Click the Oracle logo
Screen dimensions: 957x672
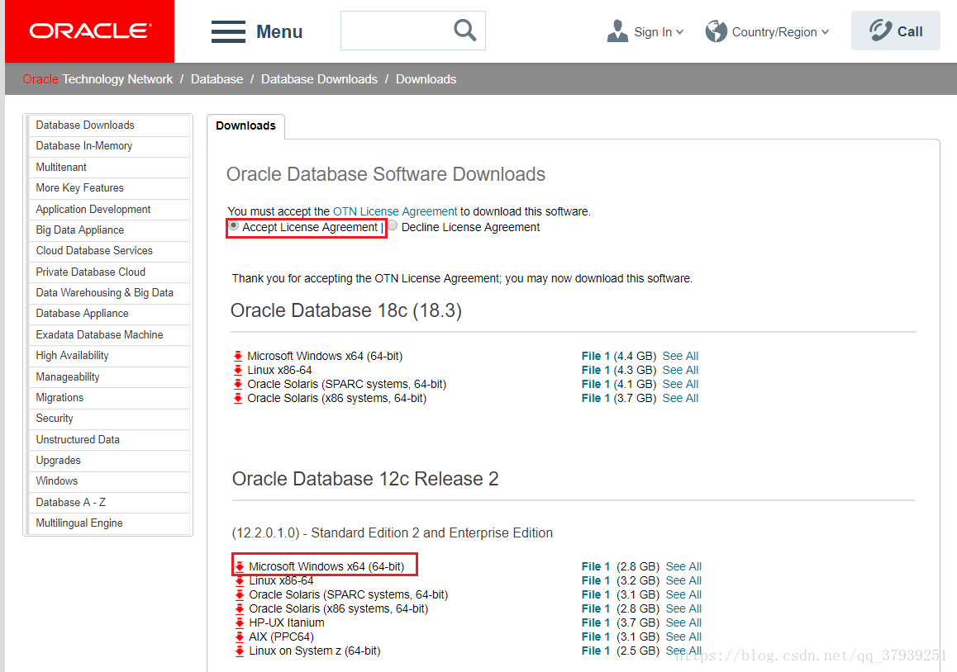click(x=90, y=31)
